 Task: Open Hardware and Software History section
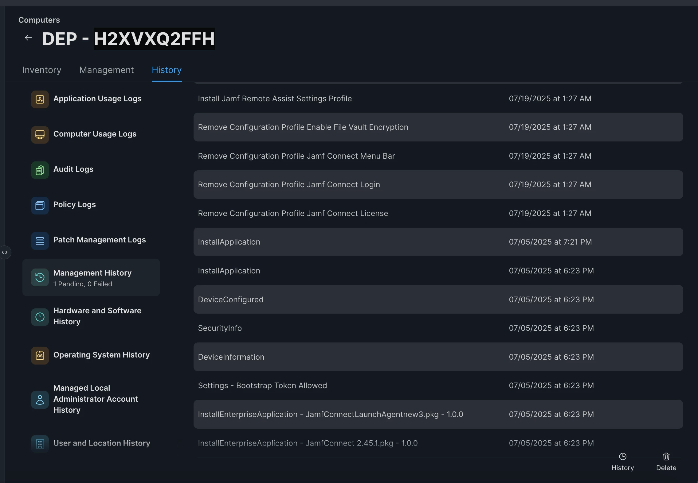pyautogui.click(x=91, y=316)
